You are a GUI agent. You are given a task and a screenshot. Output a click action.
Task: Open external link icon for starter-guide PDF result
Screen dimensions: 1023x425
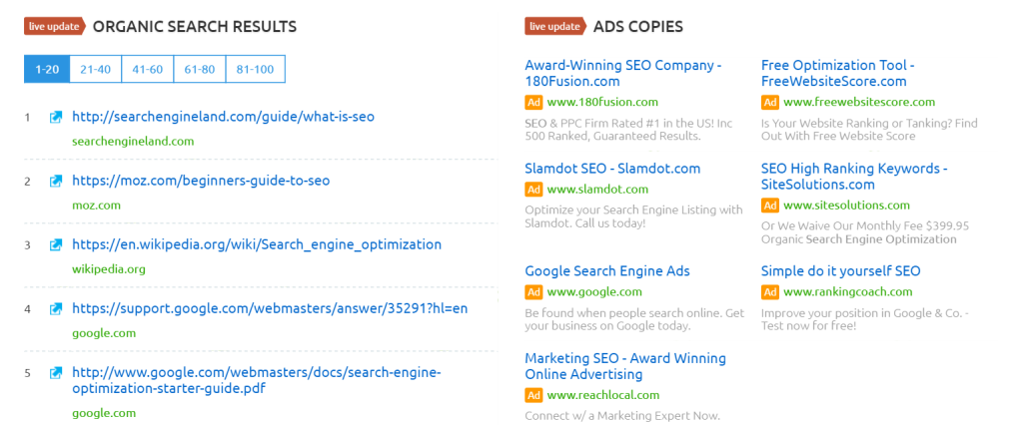tap(57, 373)
